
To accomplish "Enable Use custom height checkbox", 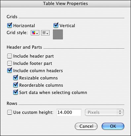I will (10, 112).
